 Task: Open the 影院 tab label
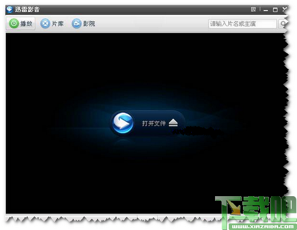click(x=89, y=24)
